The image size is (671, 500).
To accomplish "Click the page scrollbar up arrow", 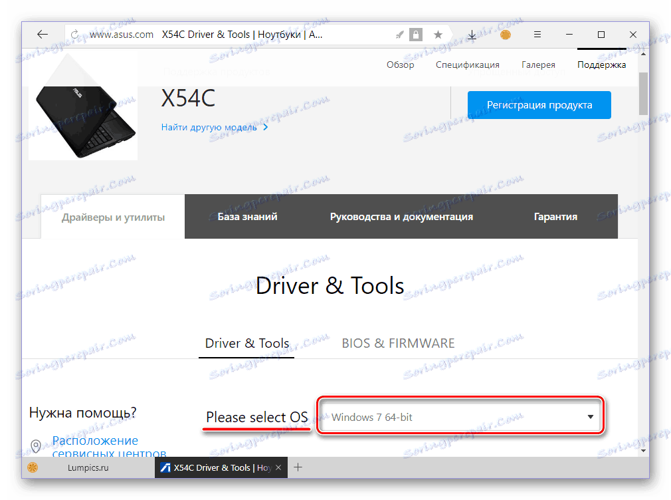I will click(x=643, y=55).
